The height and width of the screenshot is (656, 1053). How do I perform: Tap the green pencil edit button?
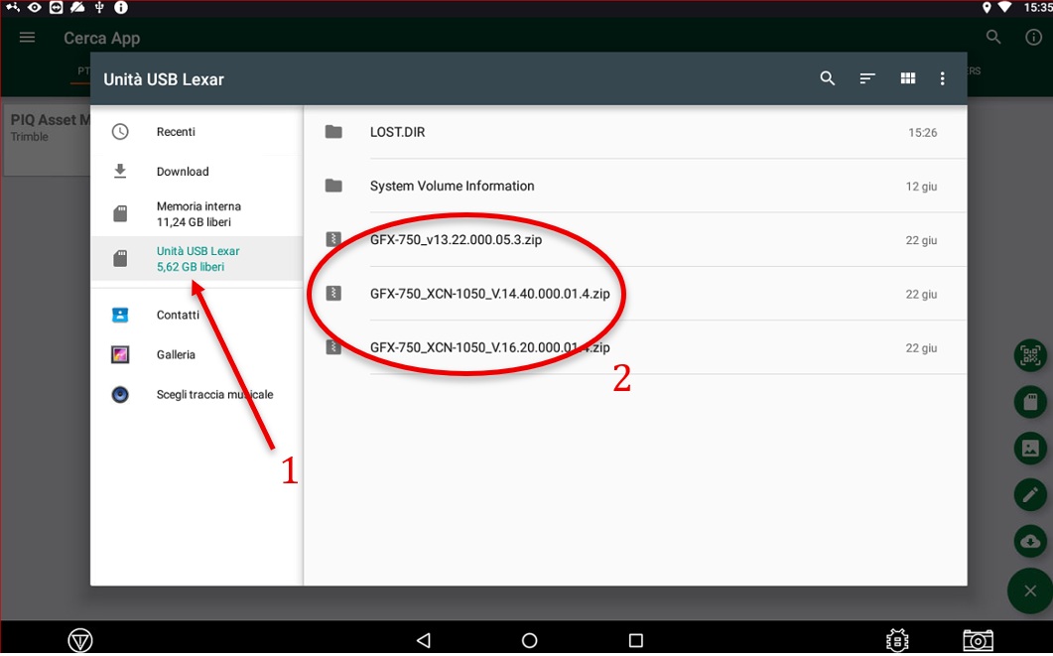(1030, 495)
